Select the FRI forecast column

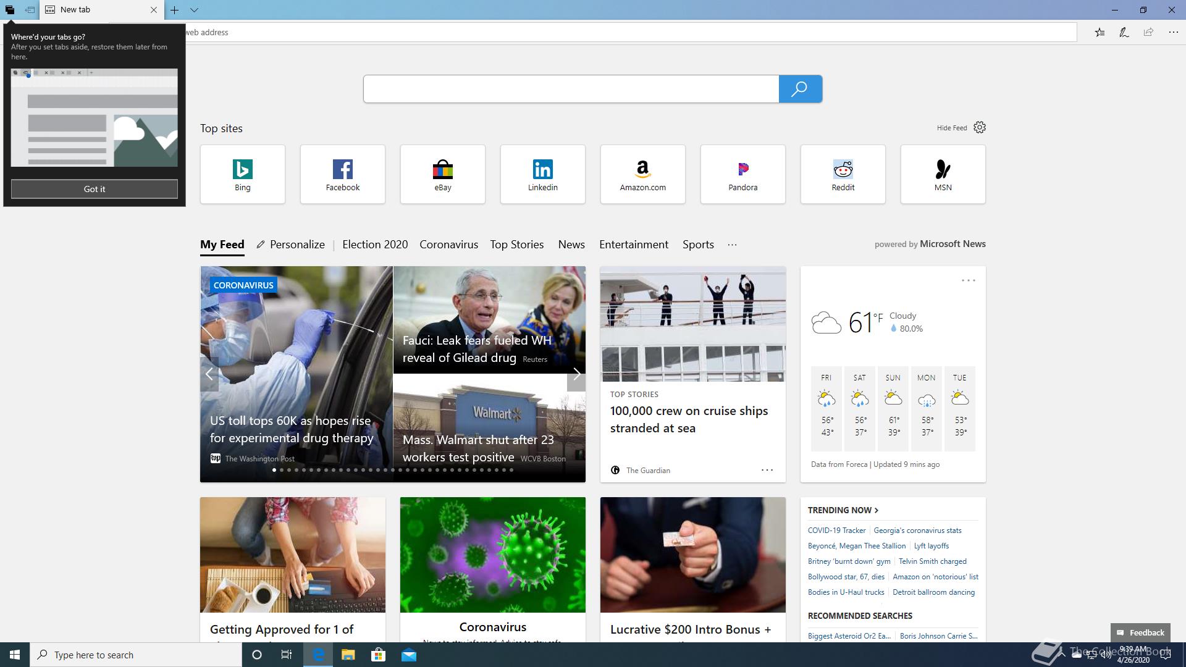826,408
